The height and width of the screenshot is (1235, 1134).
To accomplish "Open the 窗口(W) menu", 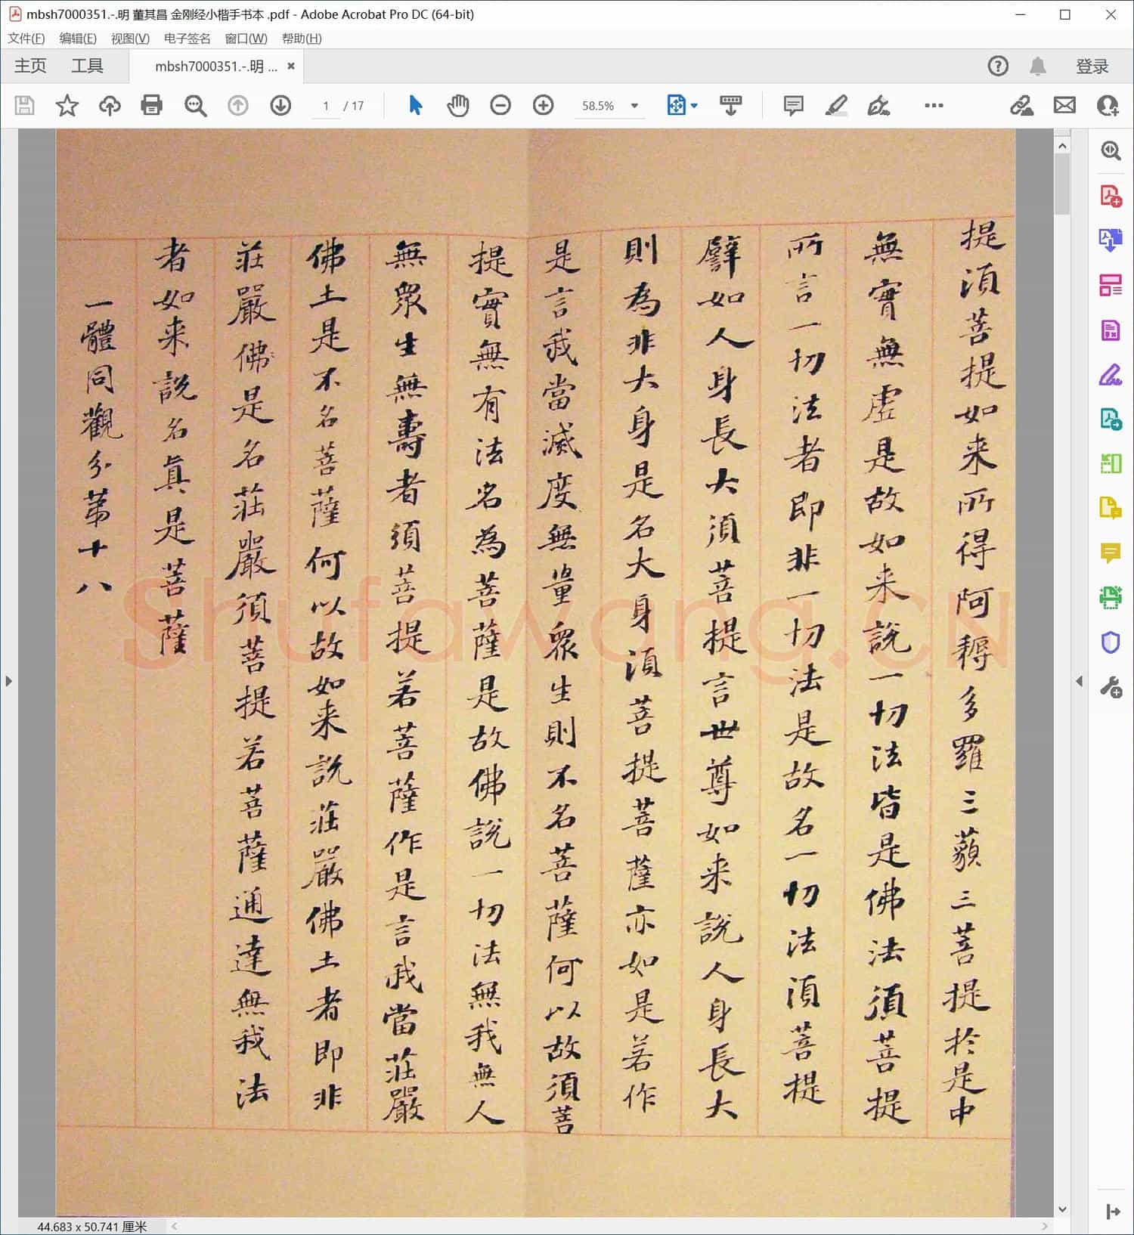I will coord(246,39).
